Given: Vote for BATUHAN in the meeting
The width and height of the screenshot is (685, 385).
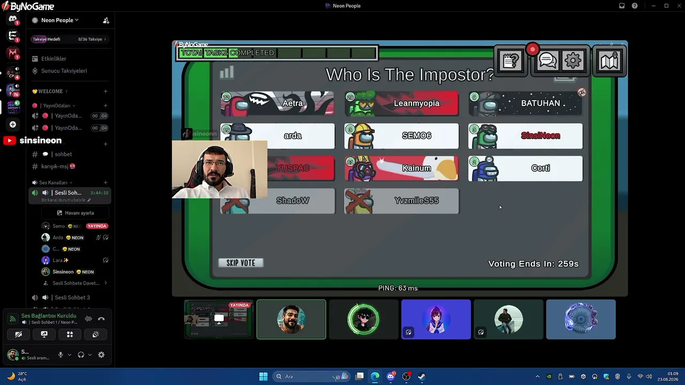Looking at the screenshot, I should 526,103.
